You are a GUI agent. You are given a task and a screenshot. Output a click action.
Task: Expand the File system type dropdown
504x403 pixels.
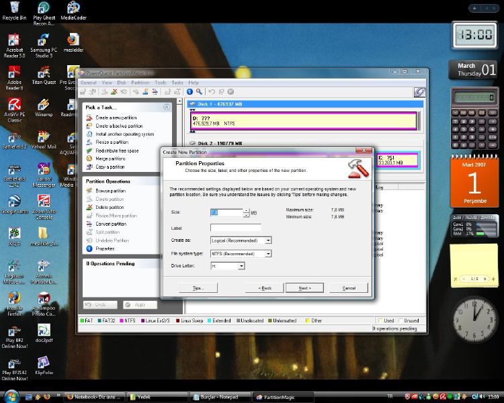pyautogui.click(x=268, y=254)
